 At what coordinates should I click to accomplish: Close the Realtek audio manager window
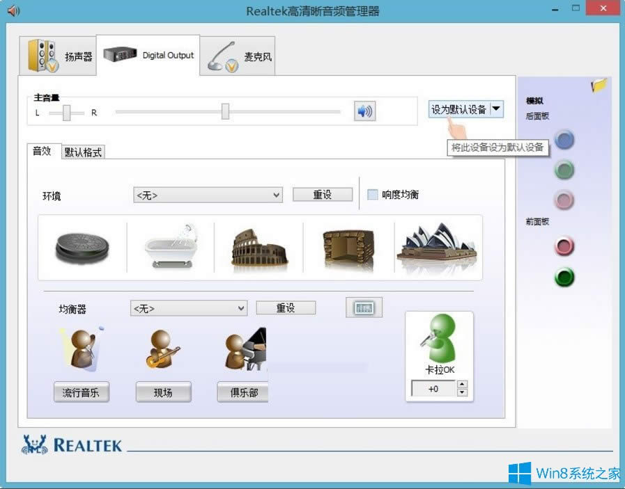pyautogui.click(x=603, y=8)
